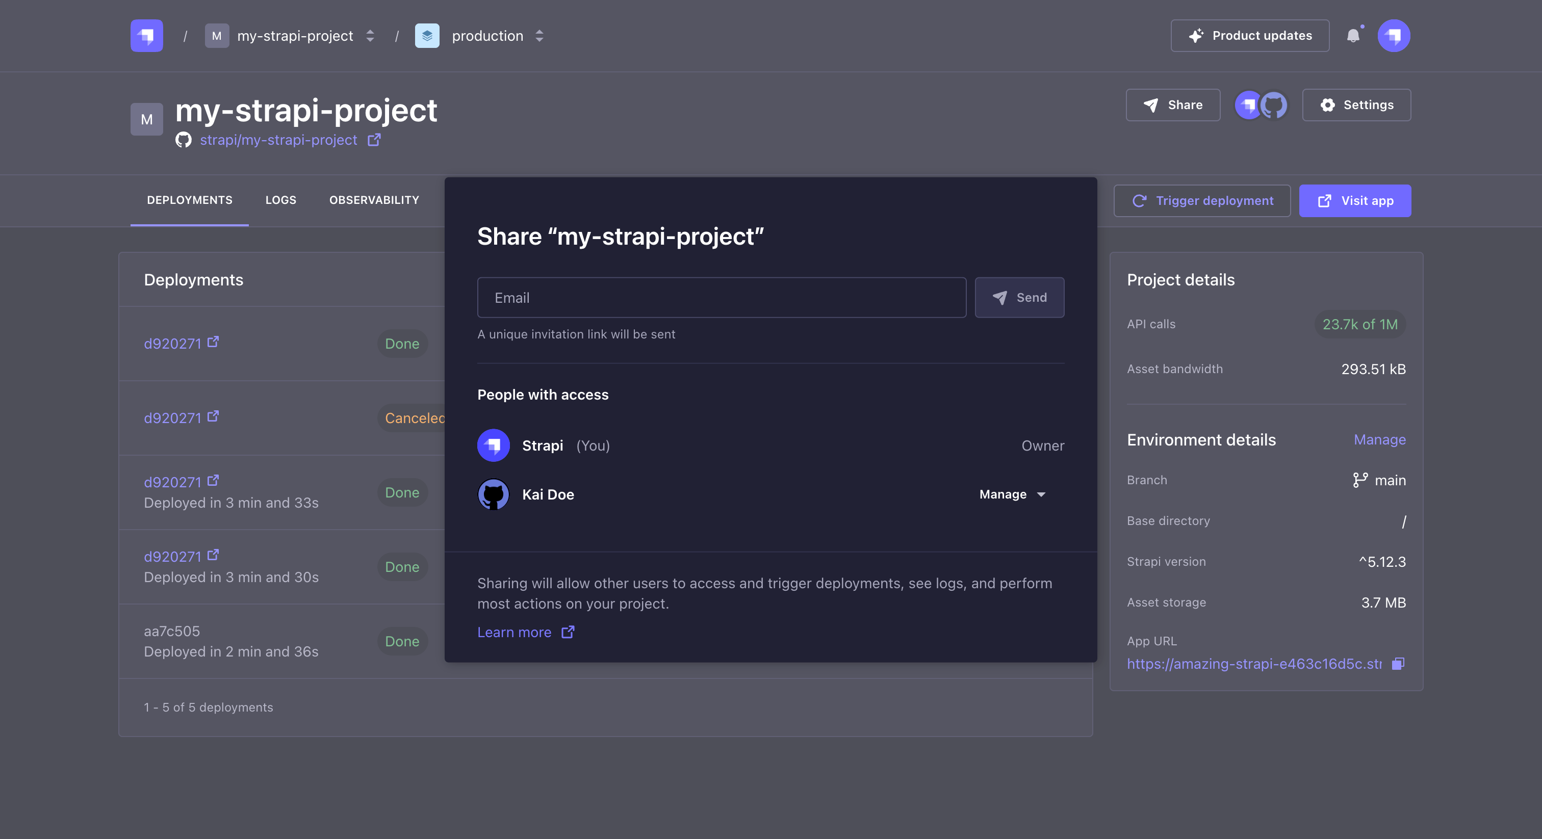This screenshot has height=839, width=1542.
Task: Click the Share button in header
Action: [1173, 104]
